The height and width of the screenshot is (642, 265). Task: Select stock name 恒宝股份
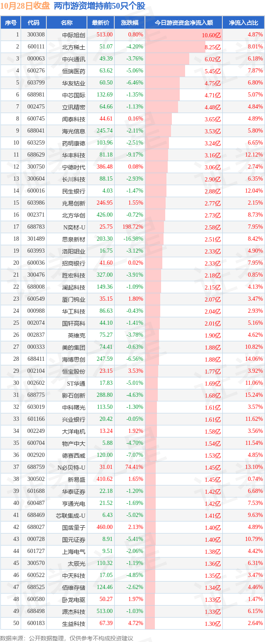click(74, 372)
